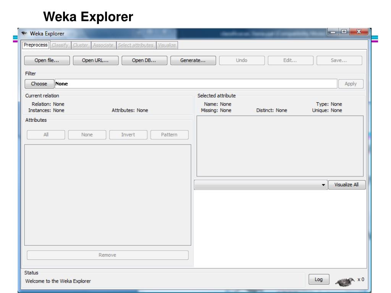
Task: Minimize the Weka Explorer window
Action: point(333,32)
